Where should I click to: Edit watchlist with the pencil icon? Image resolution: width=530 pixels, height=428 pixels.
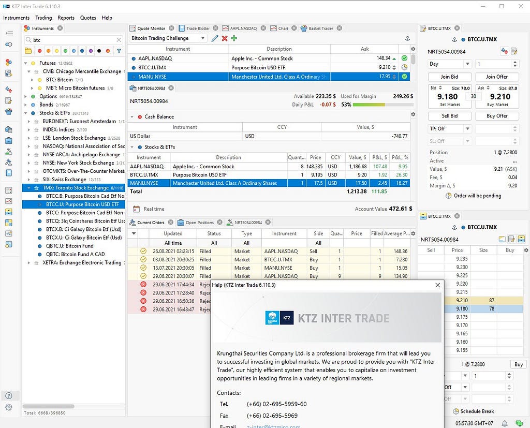(x=215, y=38)
